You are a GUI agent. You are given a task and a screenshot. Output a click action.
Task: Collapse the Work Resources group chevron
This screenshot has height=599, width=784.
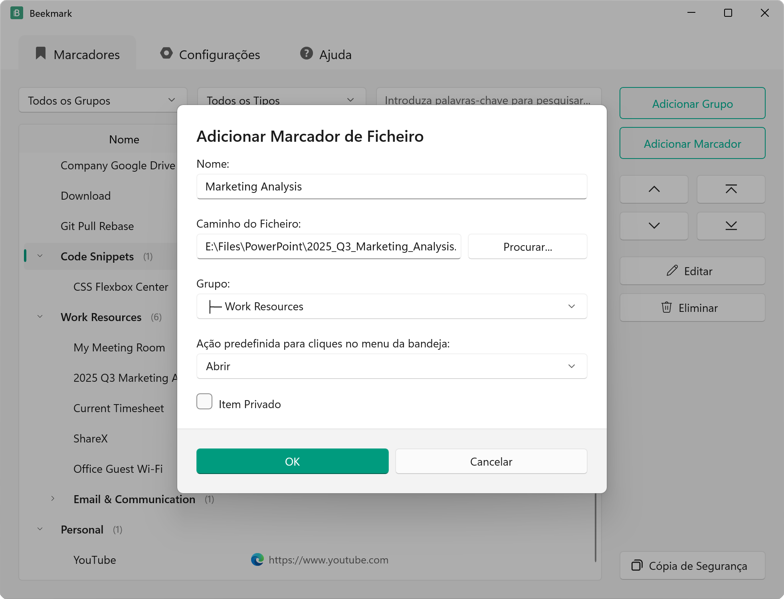[40, 317]
